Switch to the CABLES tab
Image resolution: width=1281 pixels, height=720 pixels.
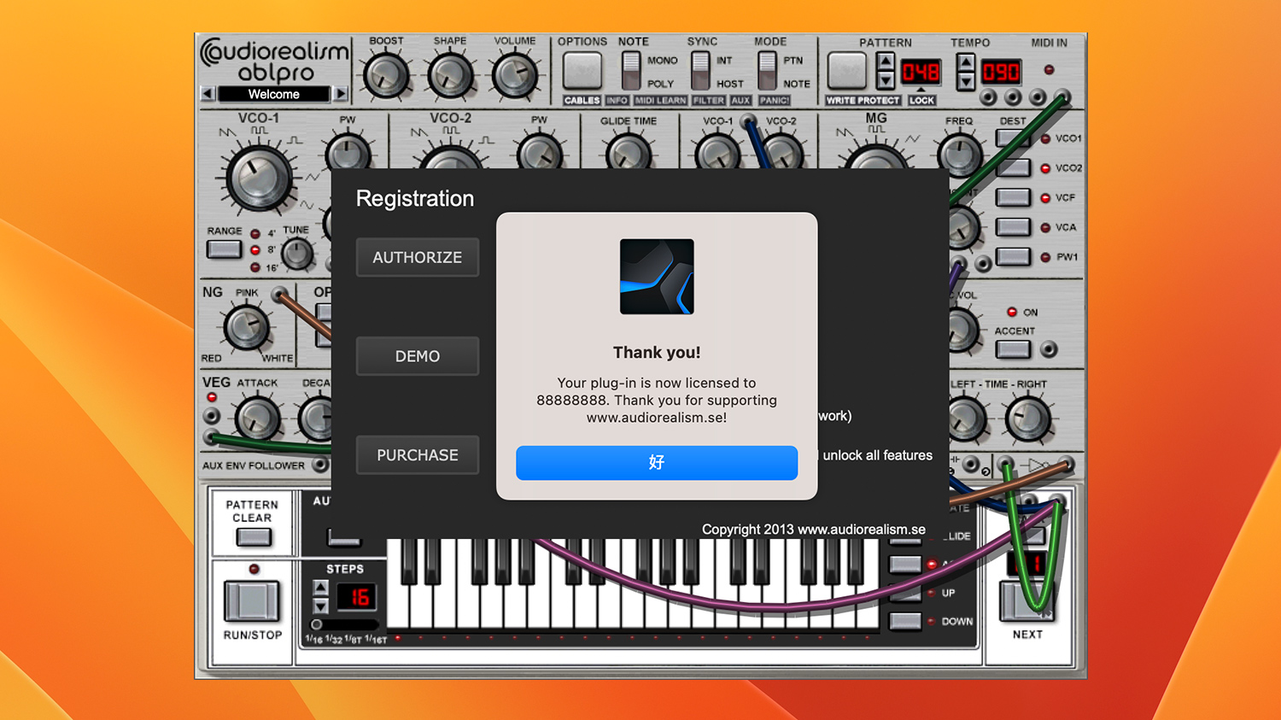(582, 101)
